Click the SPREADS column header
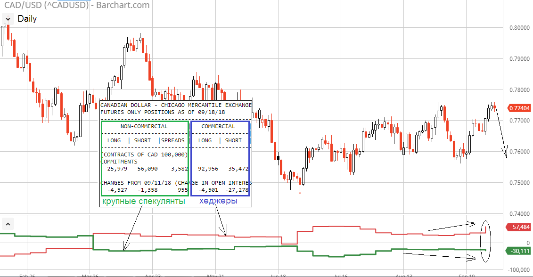Image resolution: width=533 pixels, height=277 pixels. click(x=172, y=140)
